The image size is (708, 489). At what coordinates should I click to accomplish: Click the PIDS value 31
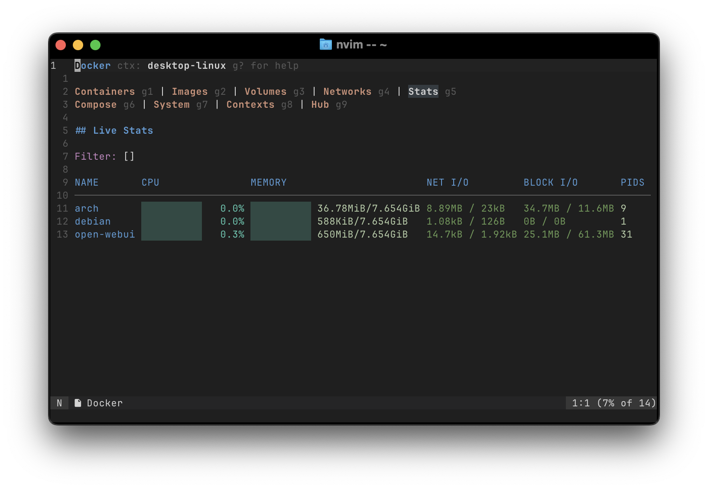coord(627,235)
